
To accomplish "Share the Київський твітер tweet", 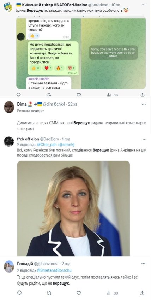I will pyautogui.click(x=143, y=94).
